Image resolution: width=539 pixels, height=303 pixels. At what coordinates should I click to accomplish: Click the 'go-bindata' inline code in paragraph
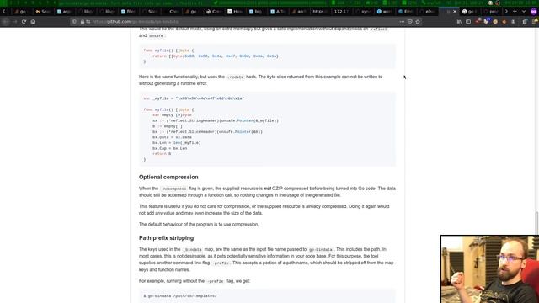coord(320,249)
